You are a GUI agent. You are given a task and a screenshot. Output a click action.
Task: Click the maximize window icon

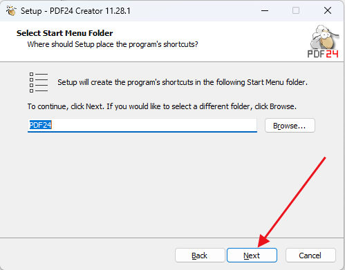[296, 10]
